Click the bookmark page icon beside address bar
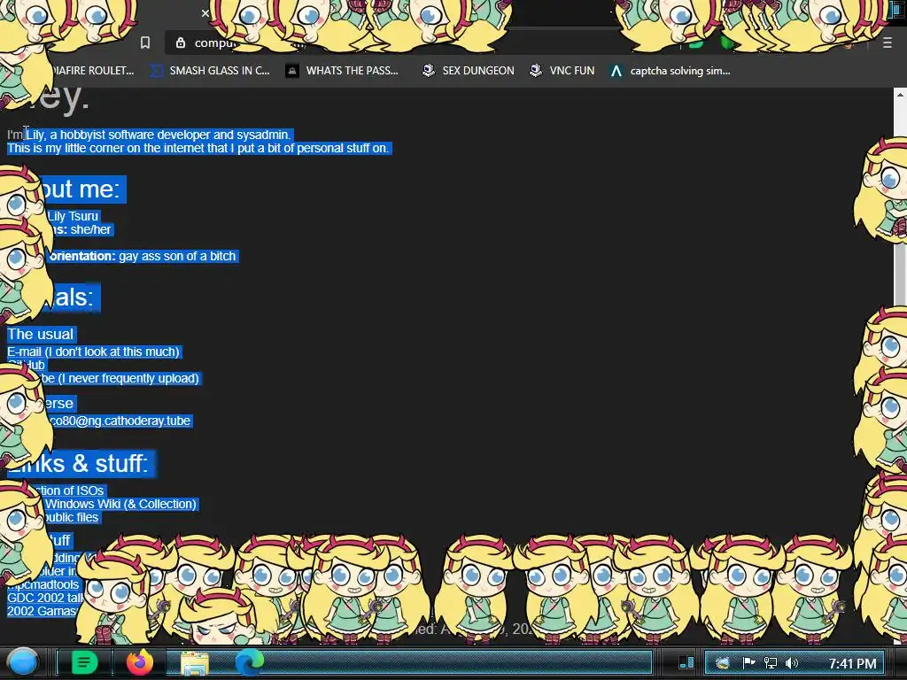This screenshot has width=907, height=680. click(x=145, y=42)
